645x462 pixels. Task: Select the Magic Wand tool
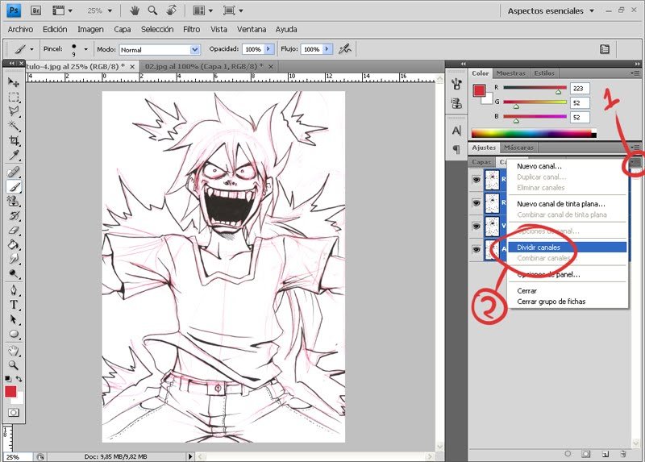[14, 126]
